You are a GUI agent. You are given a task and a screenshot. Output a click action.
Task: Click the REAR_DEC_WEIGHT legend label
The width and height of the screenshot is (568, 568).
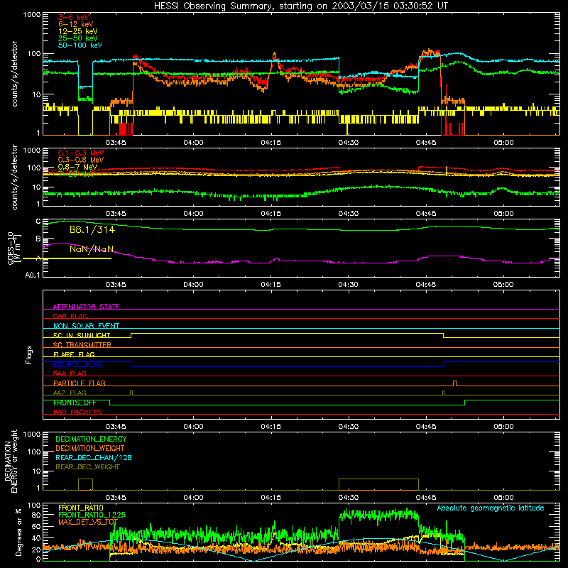point(87,467)
